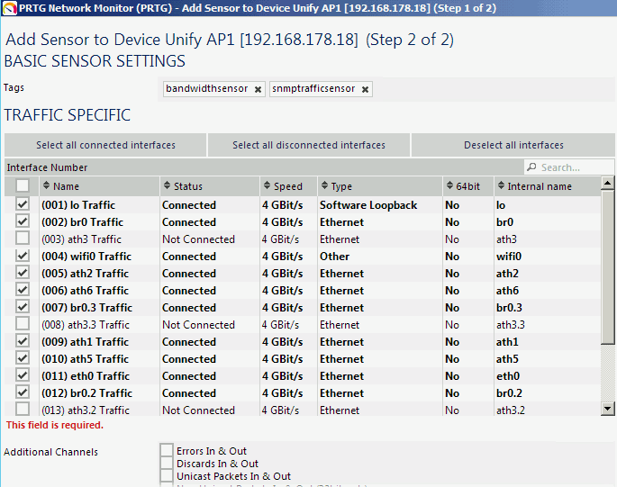617x487 pixels.
Task: Uncheck (001) lo Traffic checkbox
Action: click(23, 204)
